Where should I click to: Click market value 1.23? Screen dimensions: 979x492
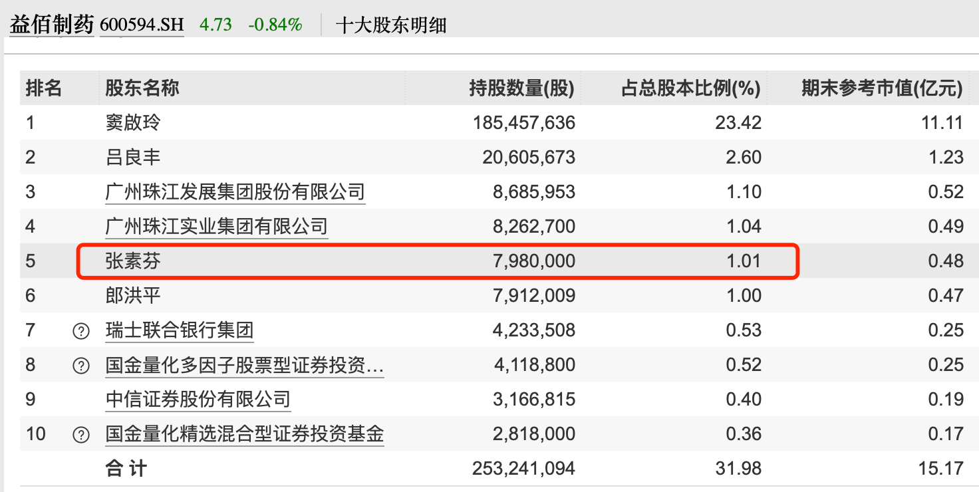946,158
